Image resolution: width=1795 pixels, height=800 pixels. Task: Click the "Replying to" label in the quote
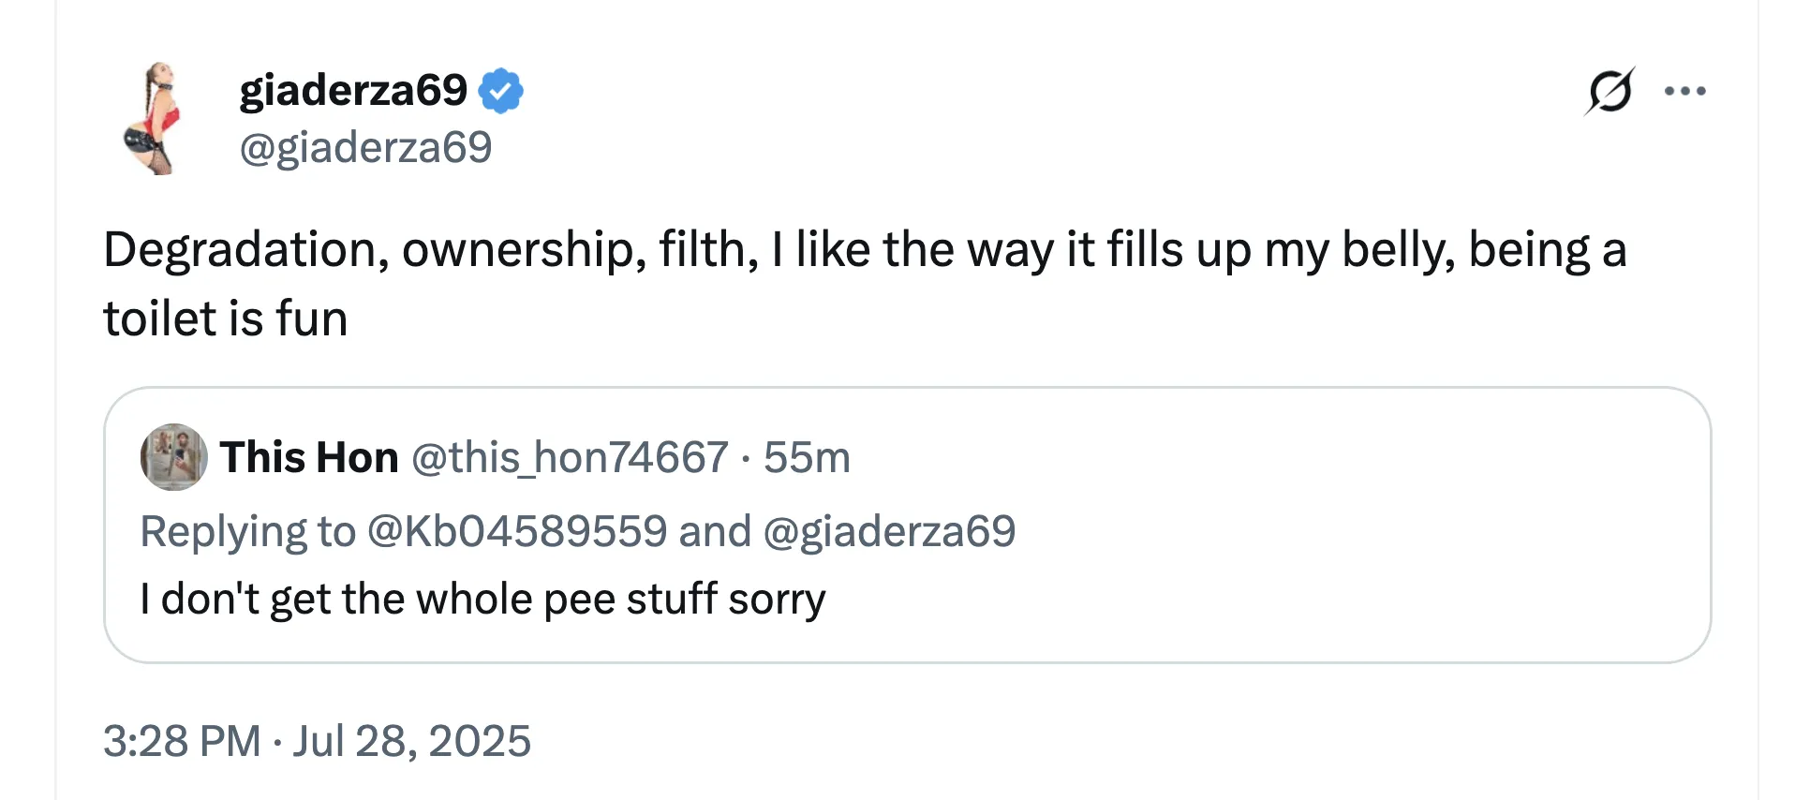[x=247, y=531]
